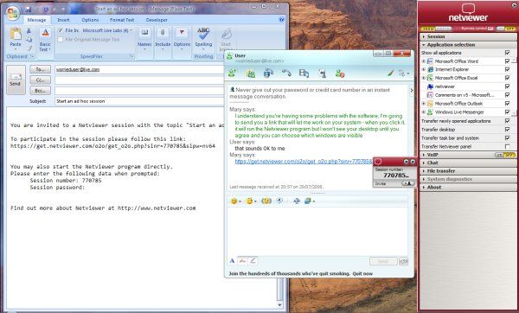Screen dimensions: 519x313
Task: Open the Include attachment group
Action: [163, 39]
